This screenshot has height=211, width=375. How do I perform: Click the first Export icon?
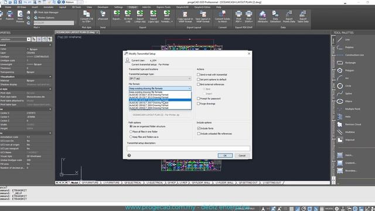click(x=117, y=15)
